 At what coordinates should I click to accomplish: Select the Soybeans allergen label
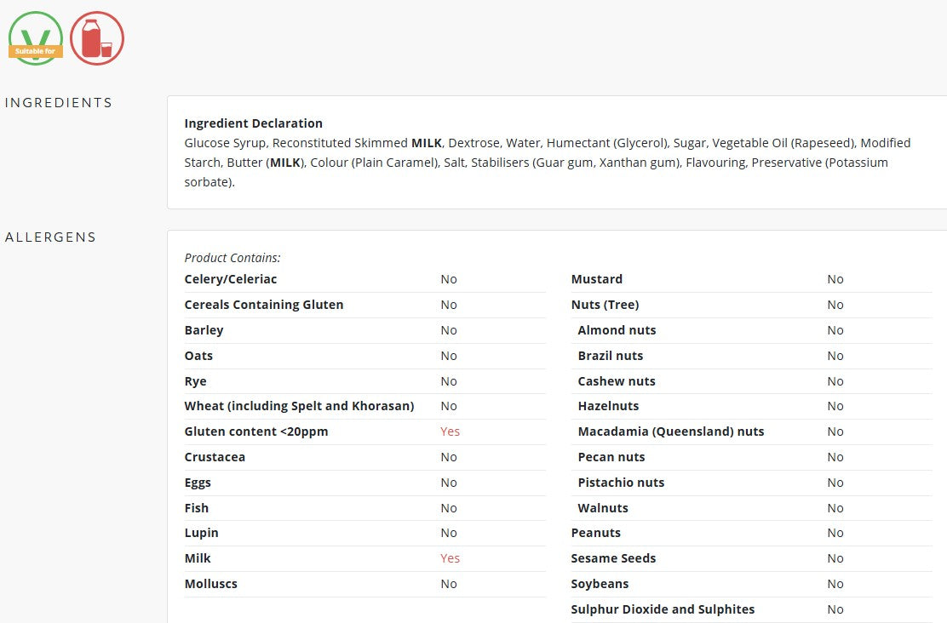[x=600, y=584]
